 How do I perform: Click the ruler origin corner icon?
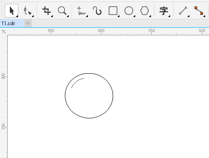pos(4,32)
